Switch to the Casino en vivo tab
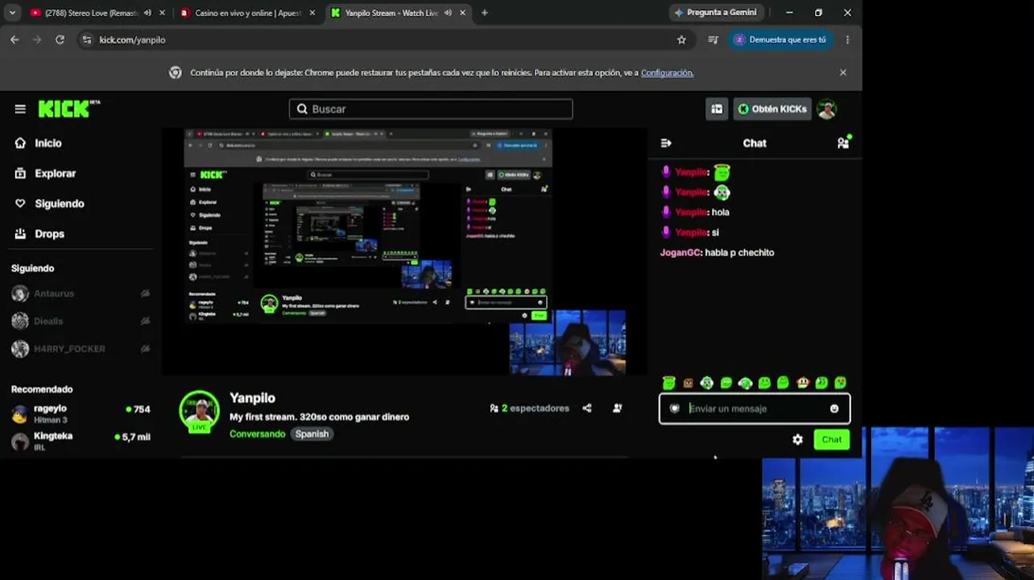Viewport: 1034px width, 580px height. point(248,13)
